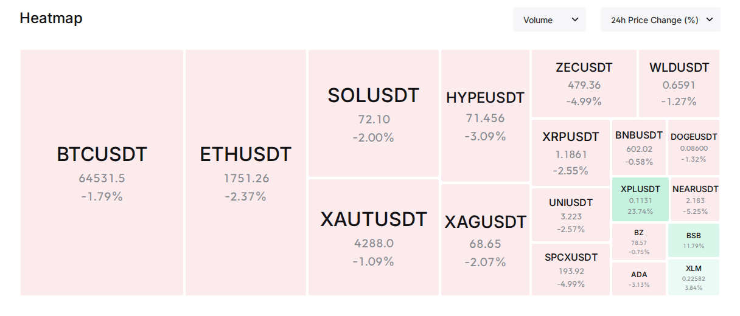Click the chevron arrow next to Volume
Screen dimensions: 740x316
(575, 19)
